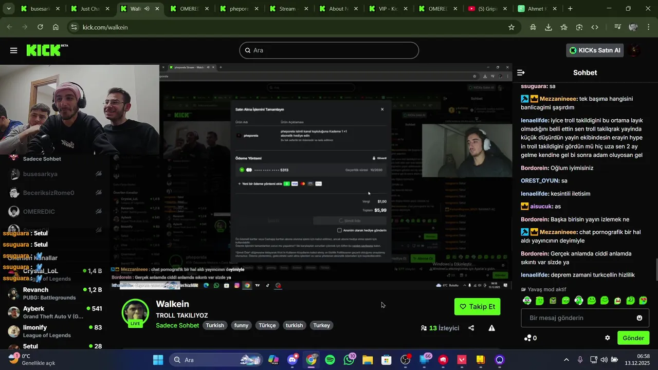Click aisucuk username in chat

[542, 206]
